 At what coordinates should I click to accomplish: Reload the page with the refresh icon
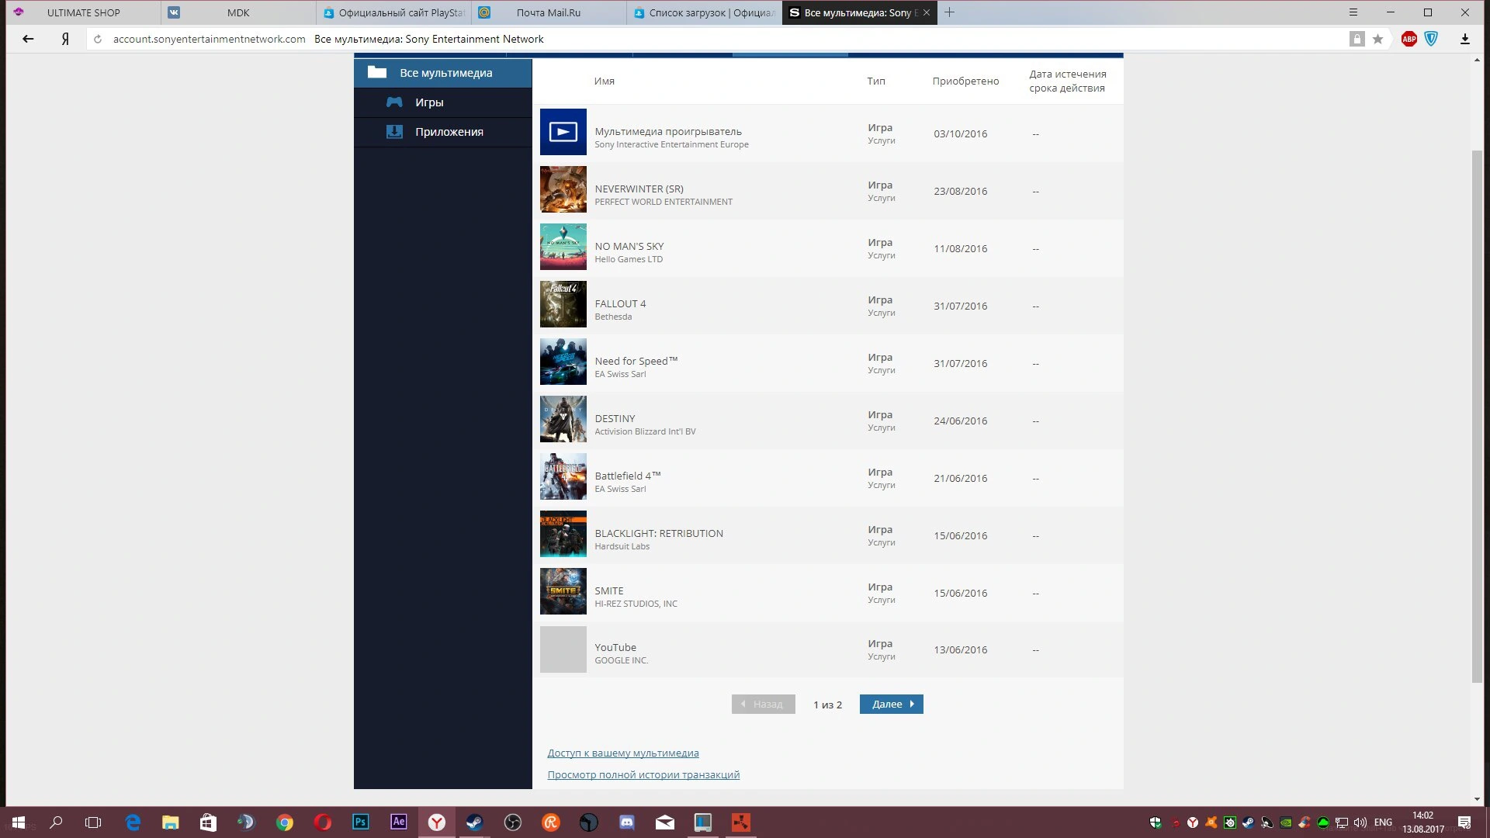[98, 39]
